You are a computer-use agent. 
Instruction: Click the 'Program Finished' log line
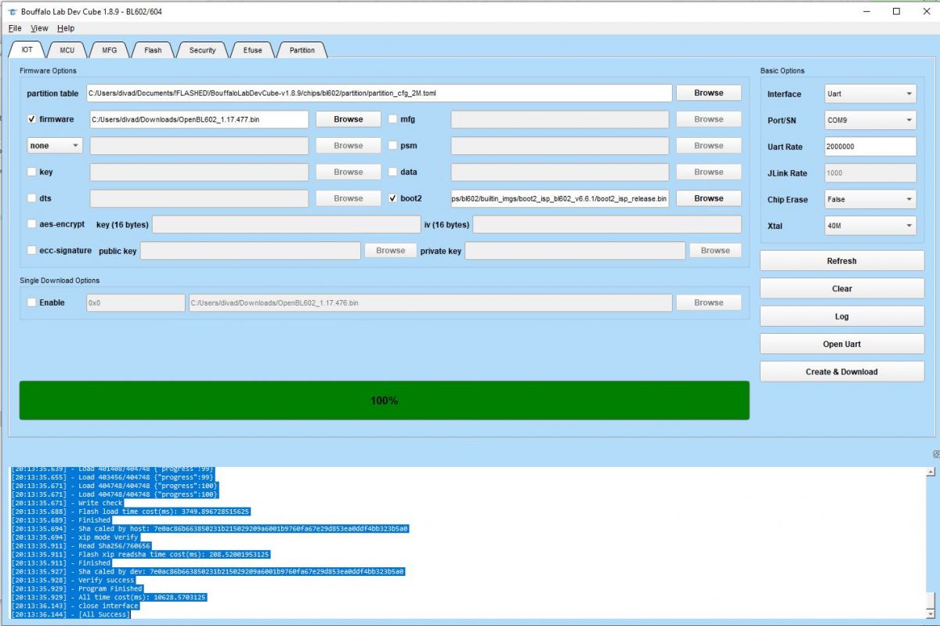[77, 588]
